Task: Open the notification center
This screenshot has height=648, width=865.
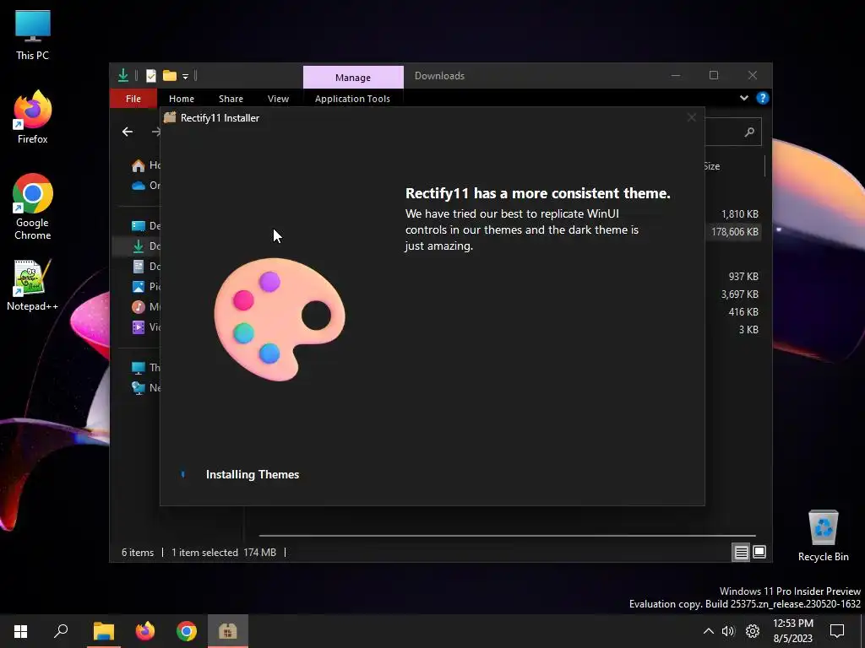Action: coord(837,631)
